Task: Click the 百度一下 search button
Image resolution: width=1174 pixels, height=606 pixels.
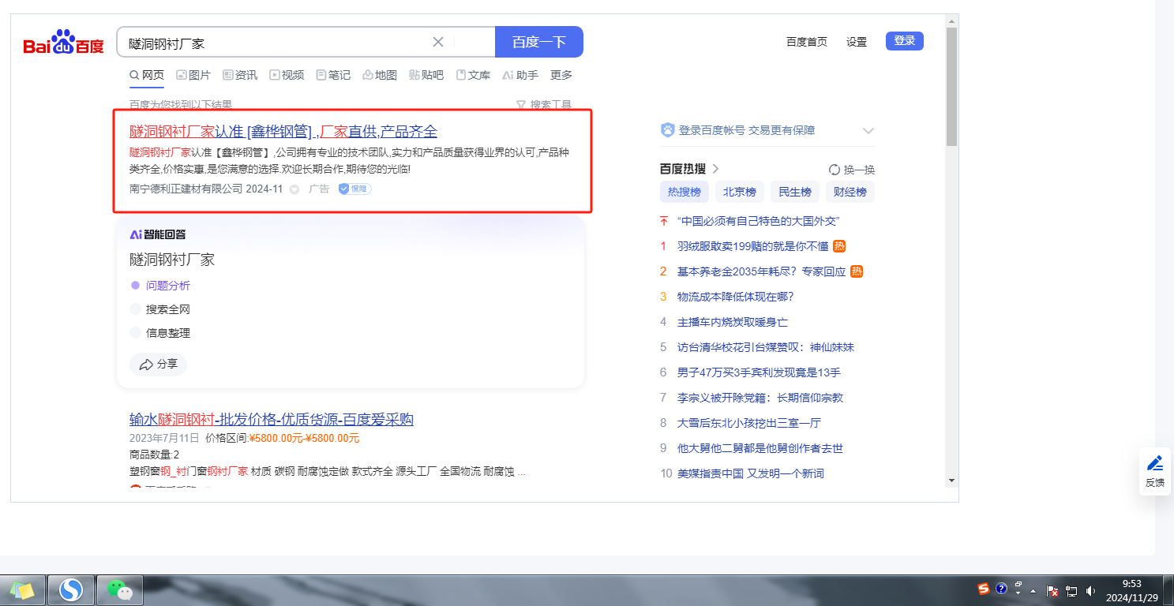Action: pyautogui.click(x=539, y=42)
